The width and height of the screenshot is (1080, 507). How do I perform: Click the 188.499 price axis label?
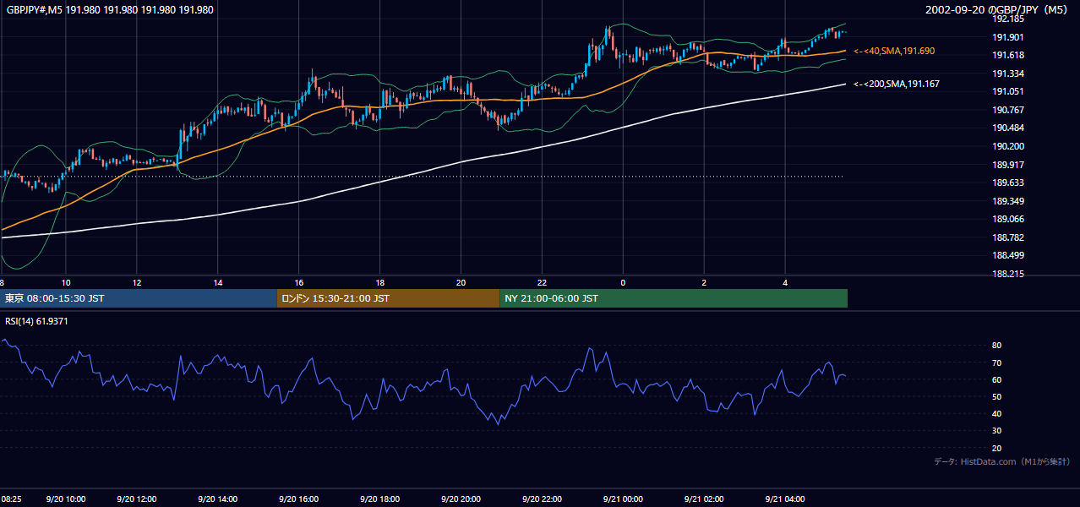click(1007, 255)
